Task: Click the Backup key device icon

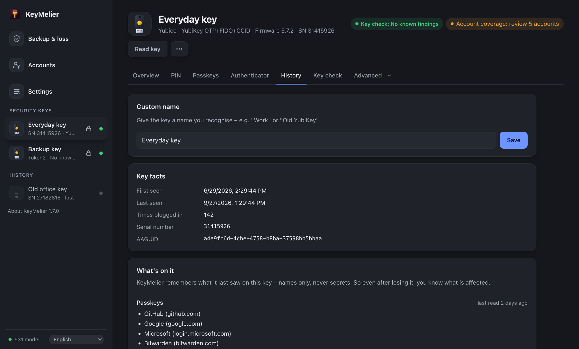Action: click(x=16, y=153)
